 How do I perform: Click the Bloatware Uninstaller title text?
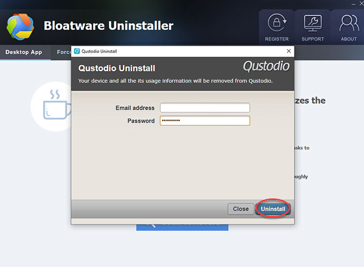pyautogui.click(x=109, y=26)
